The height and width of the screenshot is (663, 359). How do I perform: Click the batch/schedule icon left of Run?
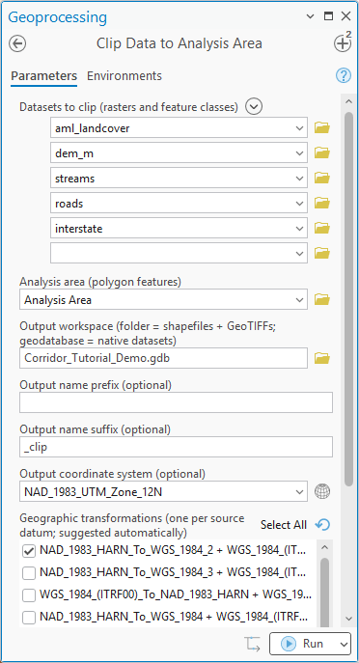(253, 644)
